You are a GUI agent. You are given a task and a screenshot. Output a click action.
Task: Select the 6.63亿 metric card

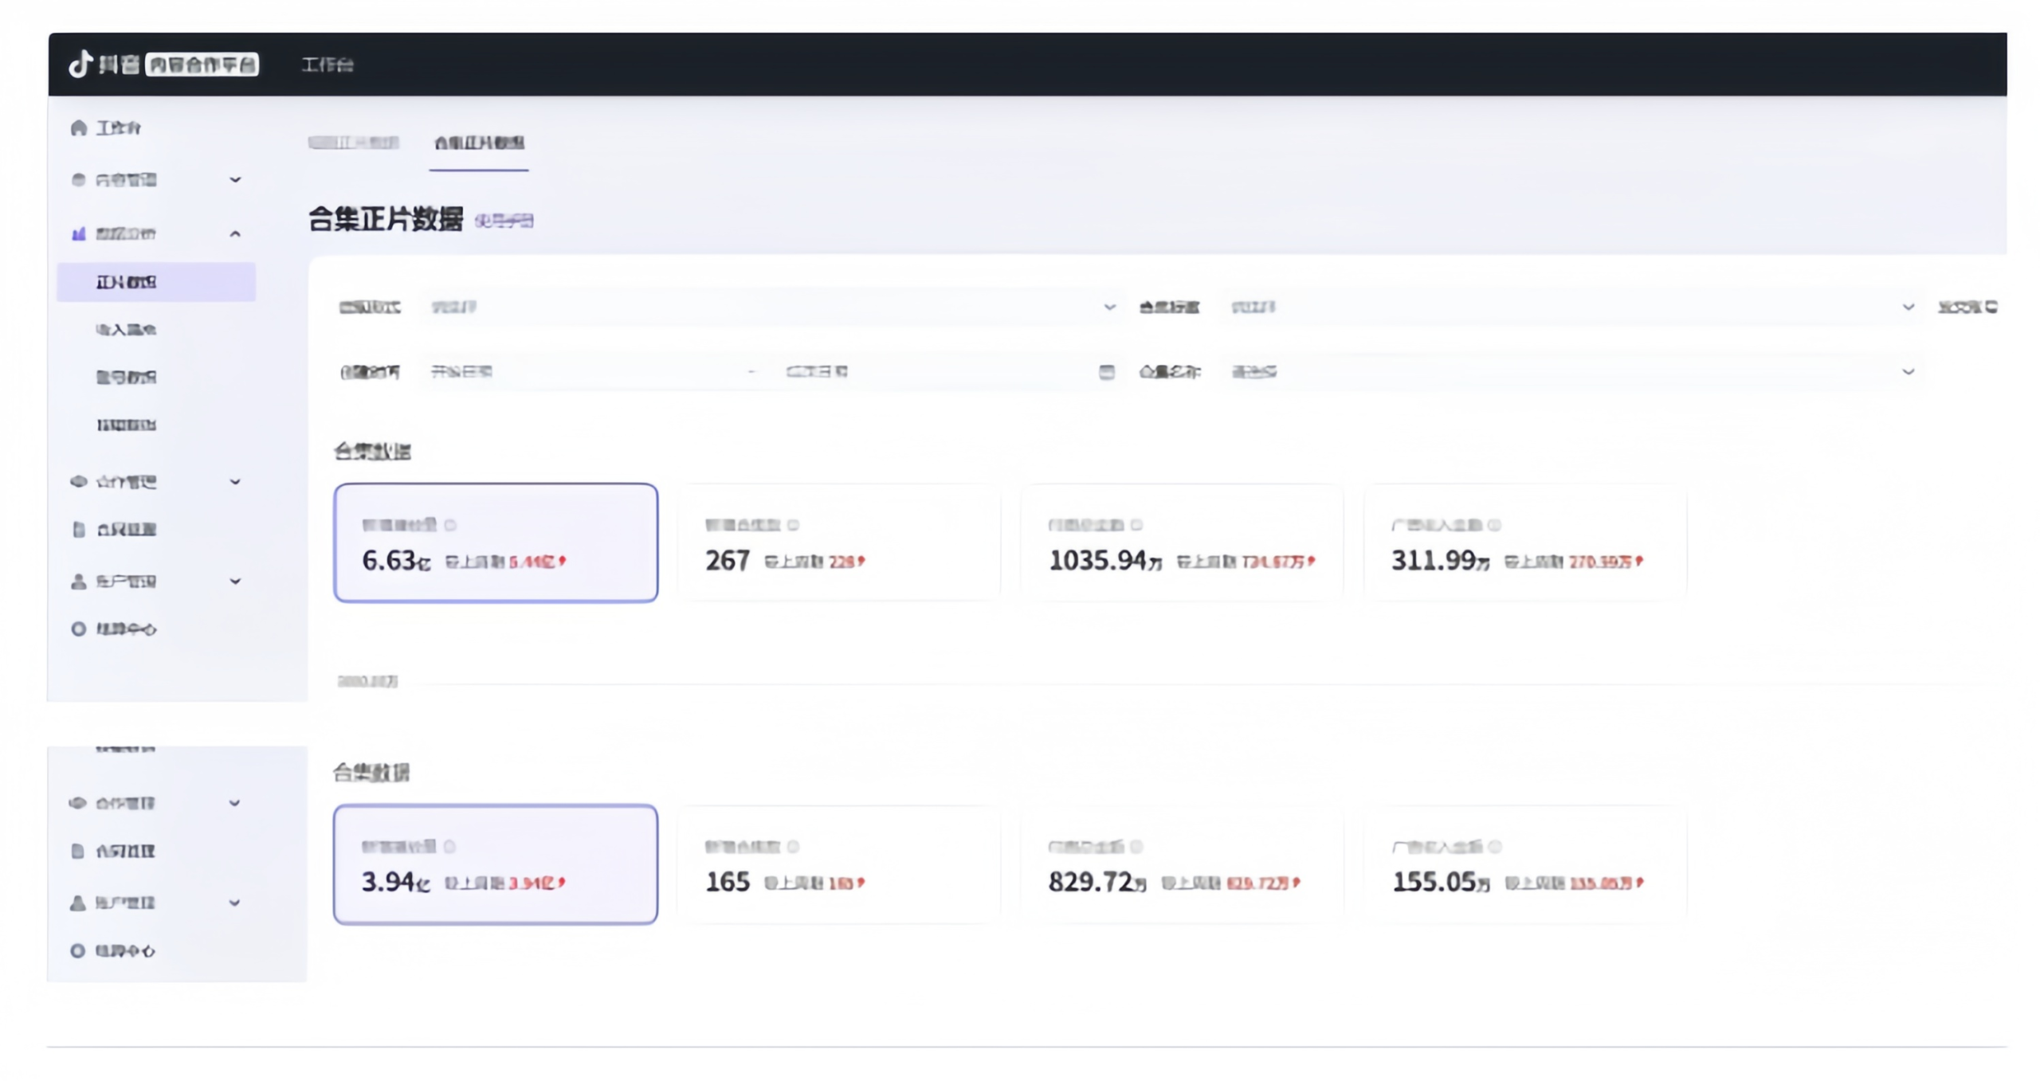495,542
